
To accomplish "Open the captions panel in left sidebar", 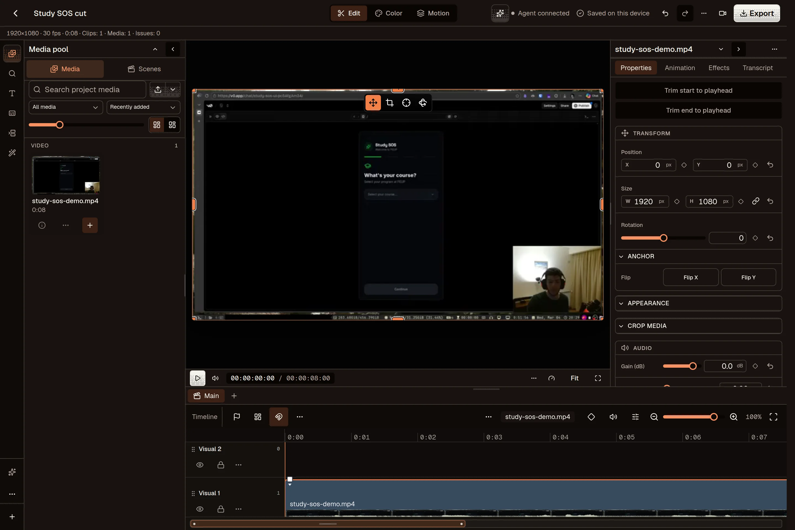I will (x=12, y=113).
